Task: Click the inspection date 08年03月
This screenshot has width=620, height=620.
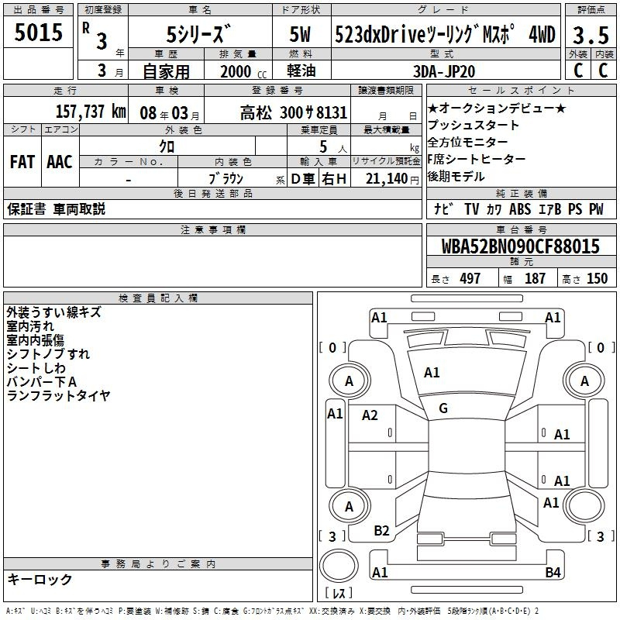Action: pyautogui.click(x=170, y=113)
